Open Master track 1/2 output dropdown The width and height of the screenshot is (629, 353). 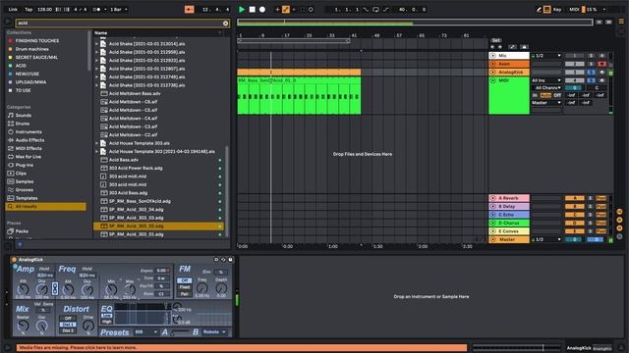pyautogui.click(x=546, y=239)
